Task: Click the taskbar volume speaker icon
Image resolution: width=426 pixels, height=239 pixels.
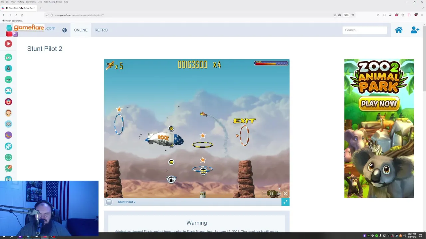Action: coord(404,236)
